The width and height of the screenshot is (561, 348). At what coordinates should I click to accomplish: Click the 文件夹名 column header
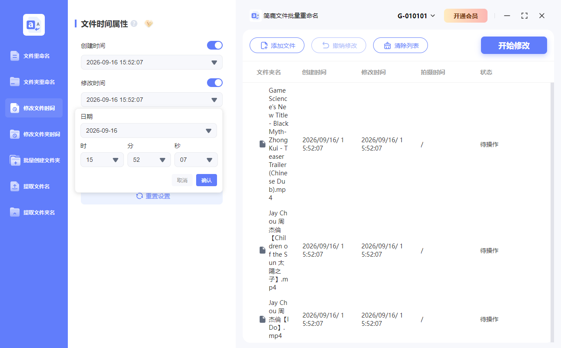point(269,72)
